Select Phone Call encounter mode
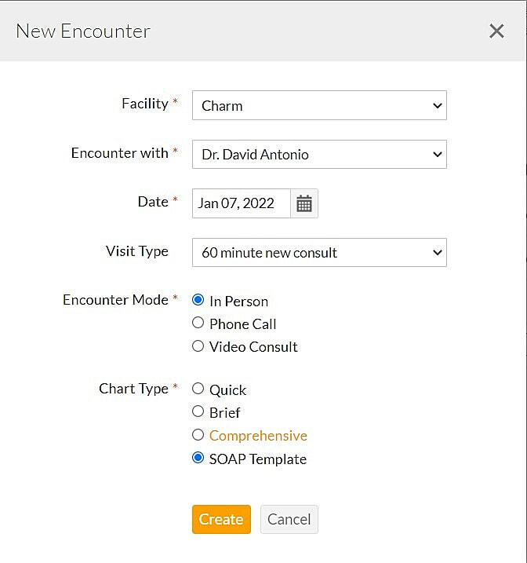The height and width of the screenshot is (563, 527). click(x=198, y=323)
